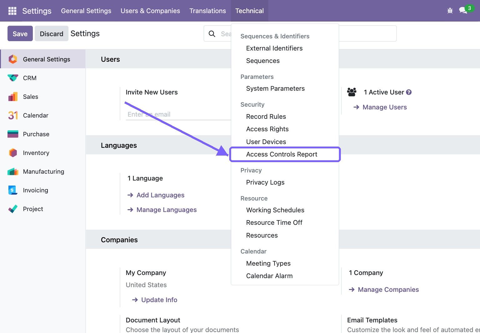480x333 pixels.
Task: Click the Inventory app icon
Action: tap(13, 153)
